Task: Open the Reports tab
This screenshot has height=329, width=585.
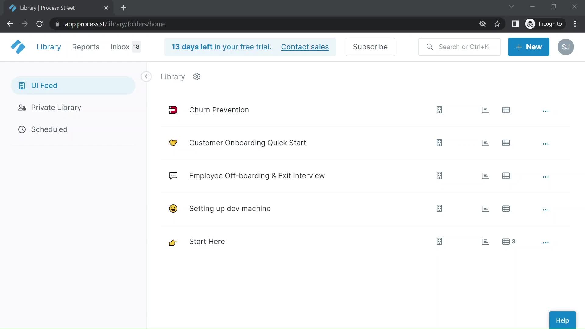Action: pyautogui.click(x=86, y=47)
